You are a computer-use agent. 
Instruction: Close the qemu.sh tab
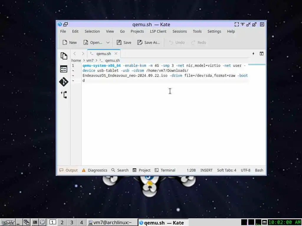[116, 54]
